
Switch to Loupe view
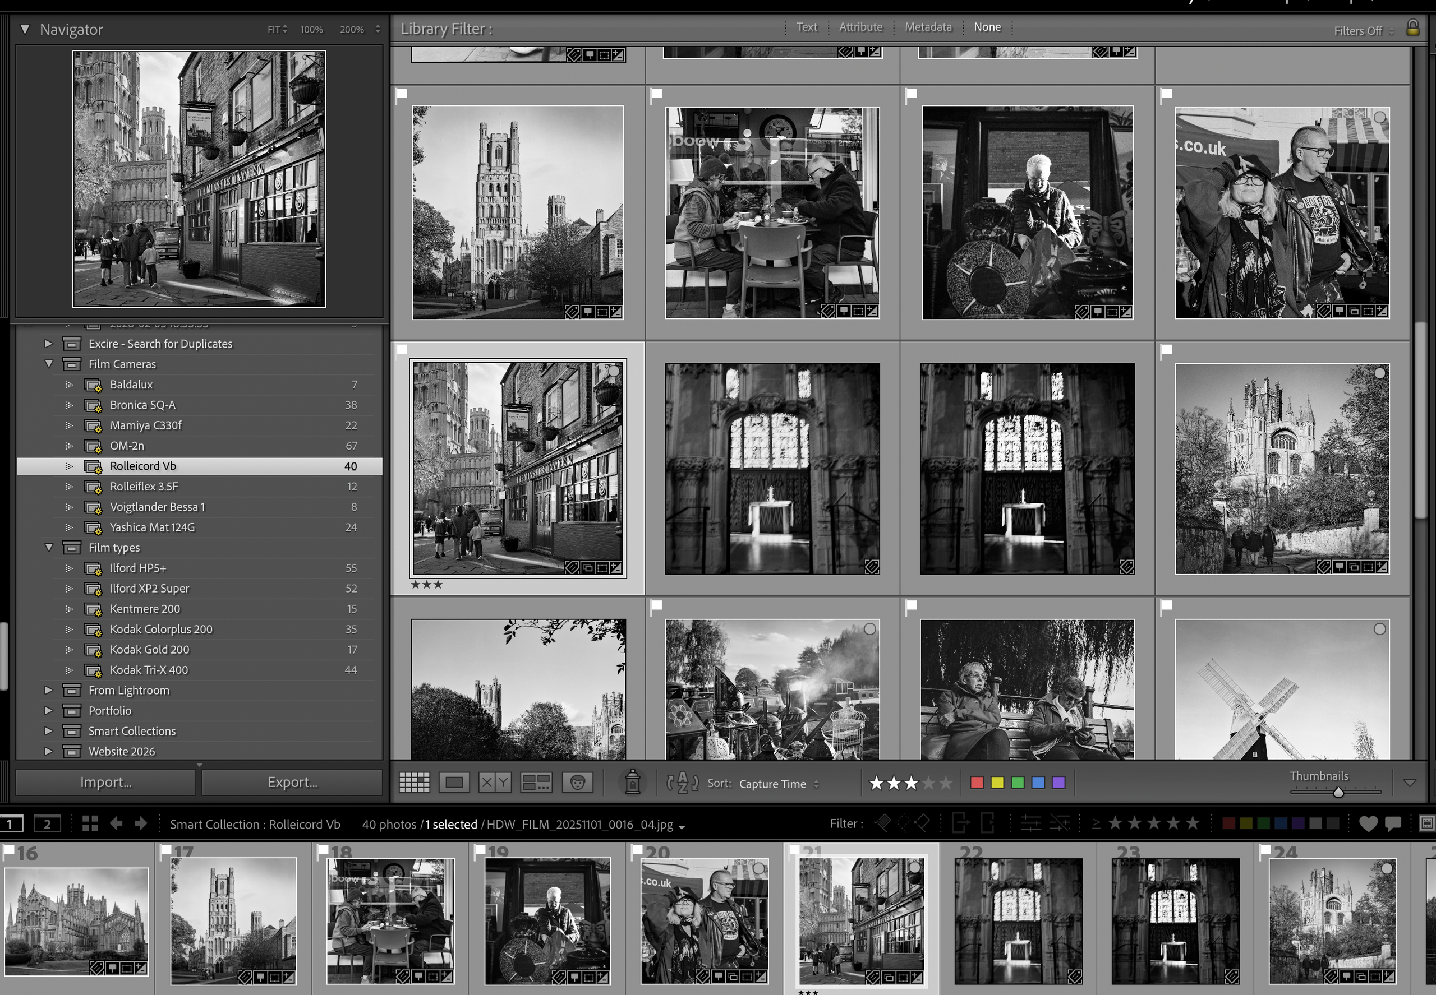(454, 782)
